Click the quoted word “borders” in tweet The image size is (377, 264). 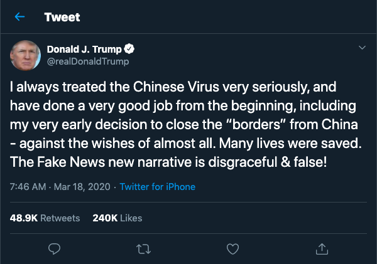tap(256, 125)
